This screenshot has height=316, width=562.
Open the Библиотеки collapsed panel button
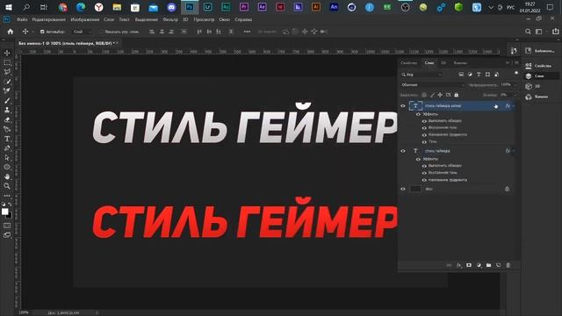(x=541, y=51)
